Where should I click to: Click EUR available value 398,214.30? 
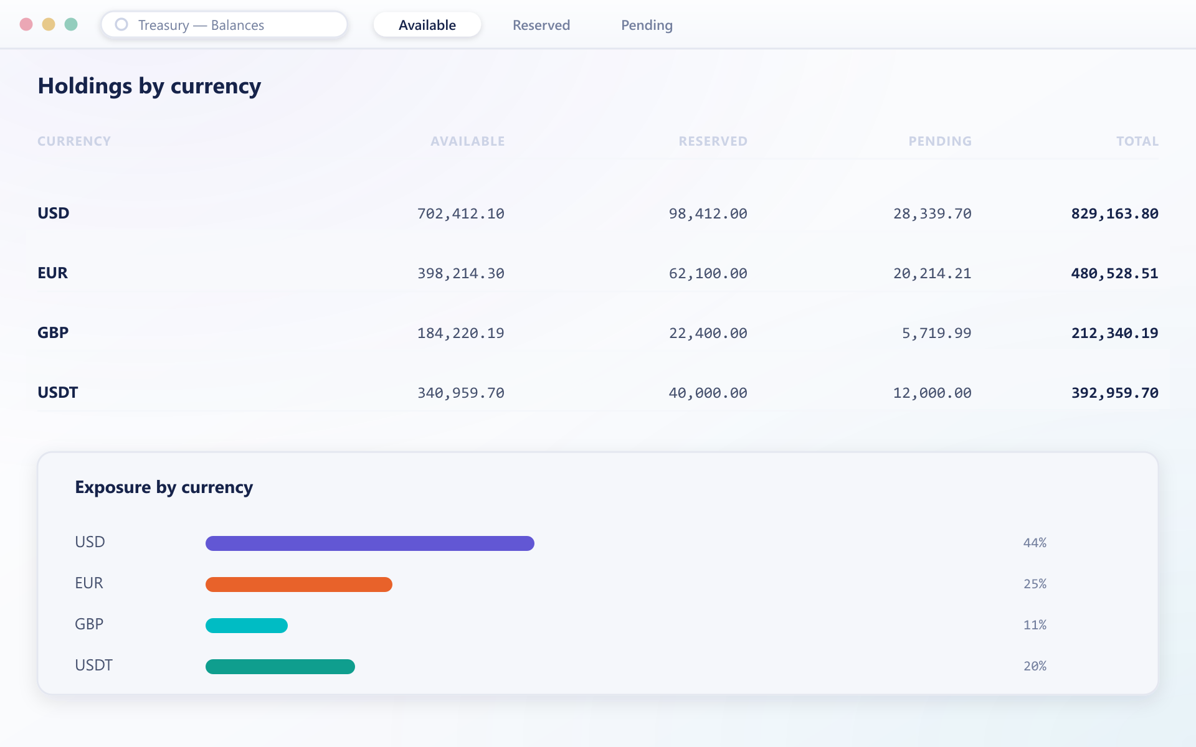point(461,273)
